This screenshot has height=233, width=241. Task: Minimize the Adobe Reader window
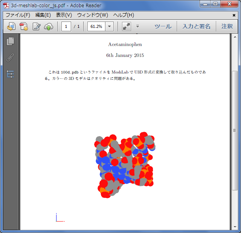[205, 4]
